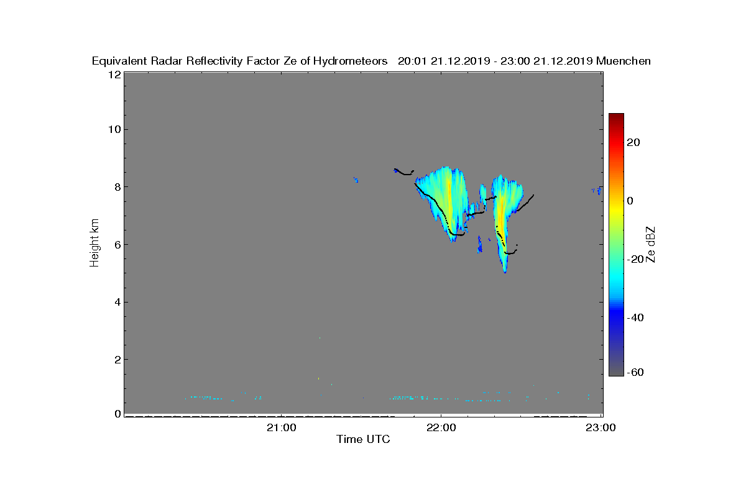
Task: Click the colorbar value 20
Action: coord(634,142)
